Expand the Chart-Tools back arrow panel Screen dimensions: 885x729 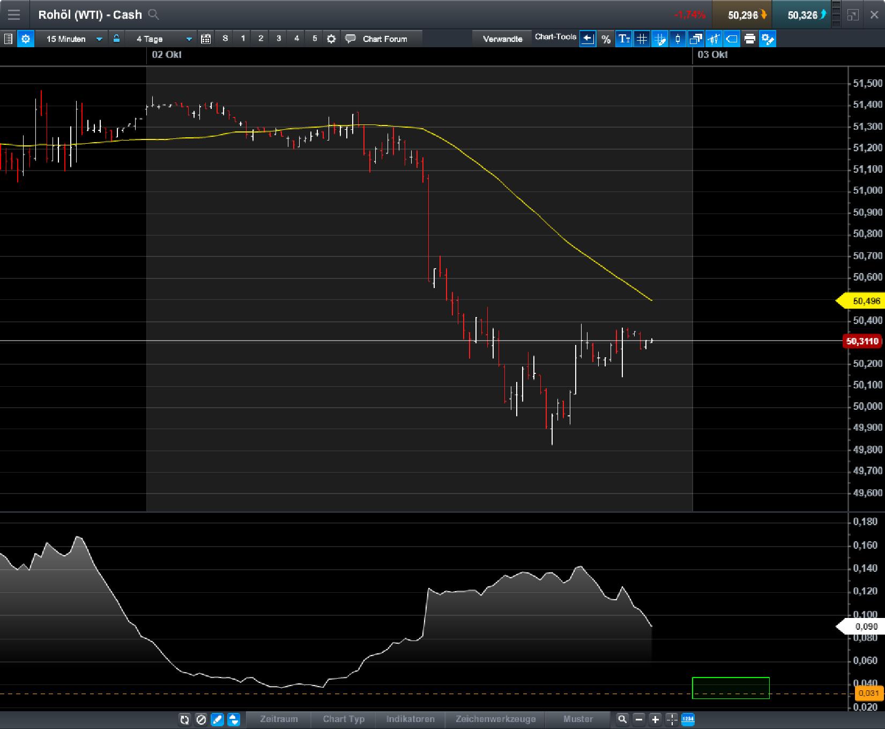[587, 39]
